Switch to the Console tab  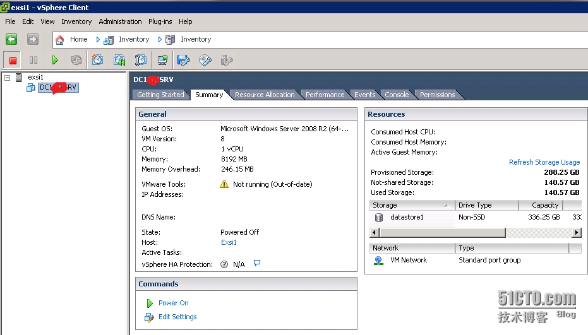397,95
